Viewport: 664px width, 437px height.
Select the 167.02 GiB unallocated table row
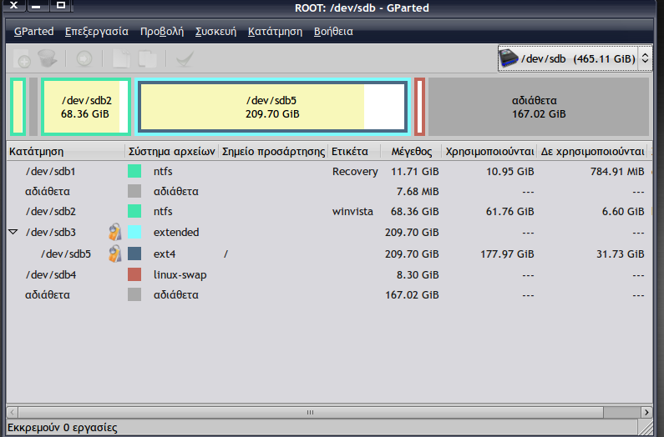(329, 294)
